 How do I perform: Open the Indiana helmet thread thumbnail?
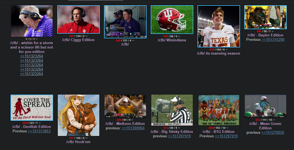pyautogui.click(x=172, y=20)
